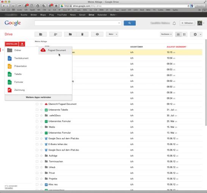The height and width of the screenshot is (193, 207).
Task: Tick checkbox for Privat folder
Action: pos(37,173)
